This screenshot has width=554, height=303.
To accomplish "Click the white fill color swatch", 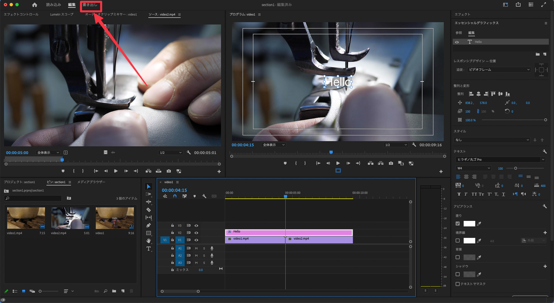I will [469, 224].
